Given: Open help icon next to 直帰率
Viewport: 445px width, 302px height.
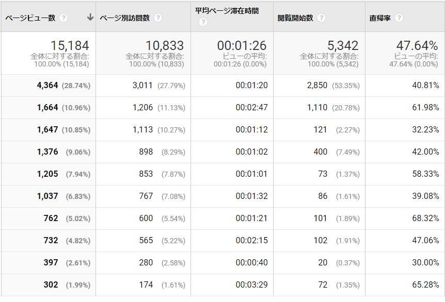Looking at the screenshot, I should pyautogui.click(x=399, y=18).
